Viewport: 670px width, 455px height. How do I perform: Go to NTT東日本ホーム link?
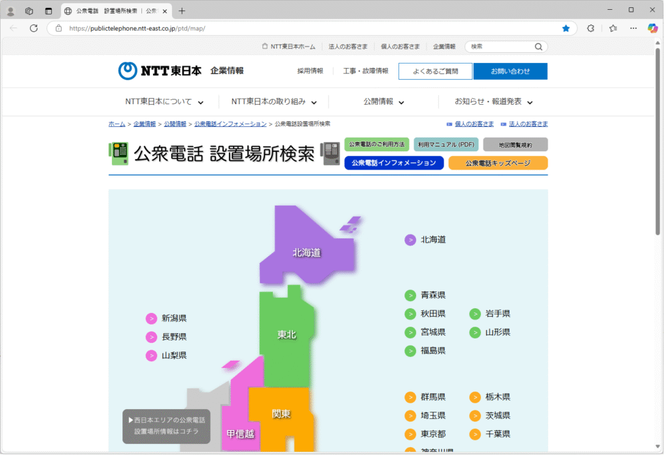pos(289,46)
